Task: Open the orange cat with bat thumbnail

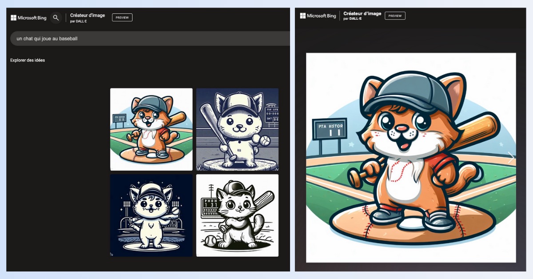Action: [151, 129]
